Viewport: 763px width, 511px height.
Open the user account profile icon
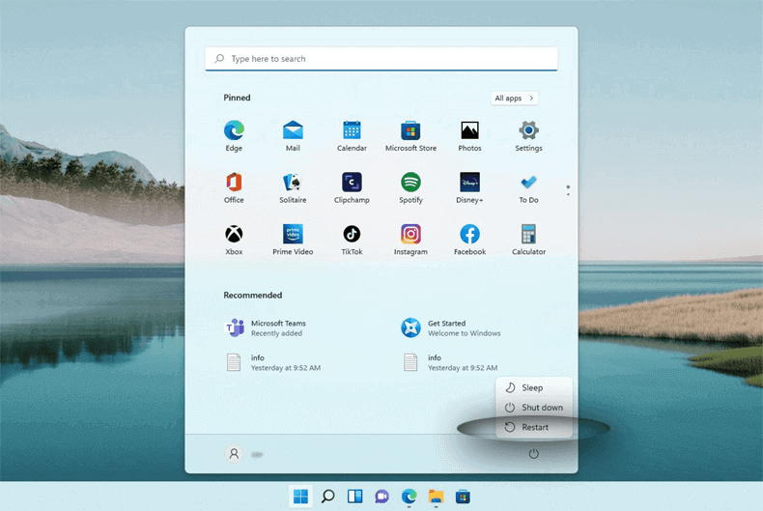point(234,454)
